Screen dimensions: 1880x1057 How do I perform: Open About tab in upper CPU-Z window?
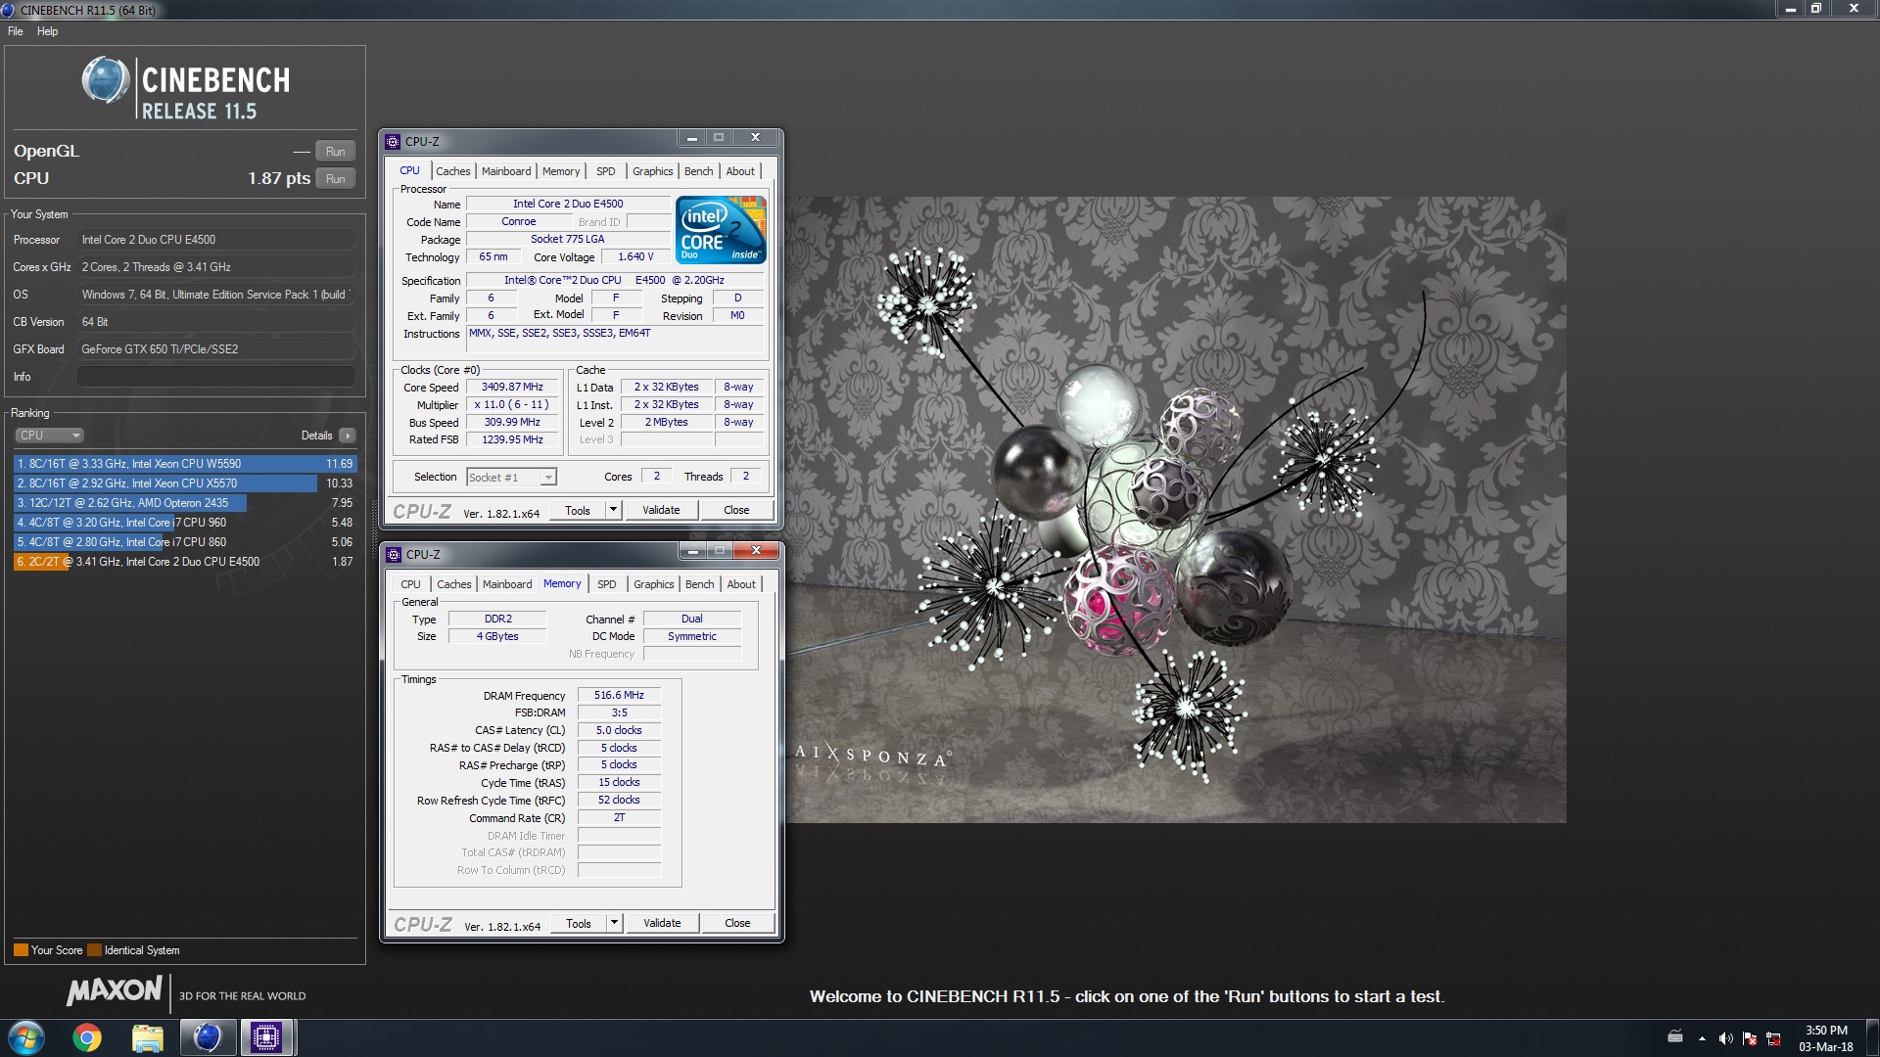740,171
